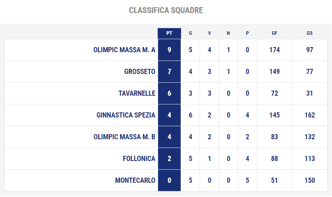The image size is (332, 197).
Task: Select Ginnastica Spezia's 162 goals-against value
Action: click(x=310, y=115)
